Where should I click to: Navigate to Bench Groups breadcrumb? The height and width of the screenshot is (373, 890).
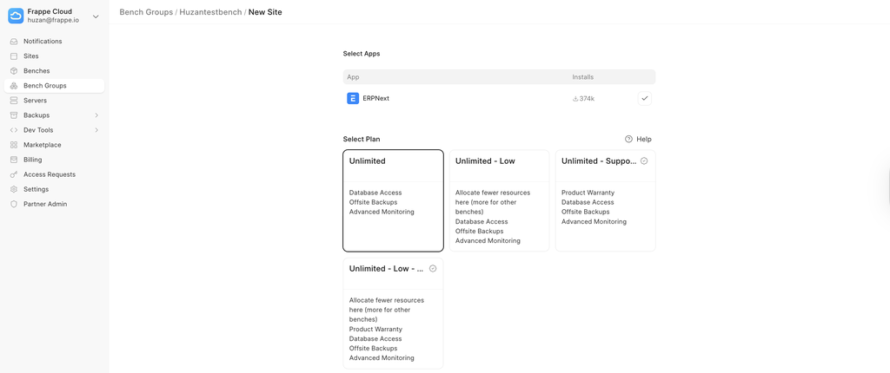146,12
